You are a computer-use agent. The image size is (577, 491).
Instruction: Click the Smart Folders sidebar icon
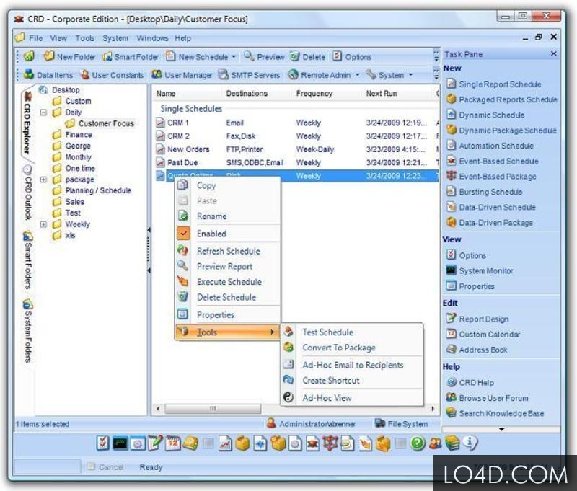click(x=28, y=235)
